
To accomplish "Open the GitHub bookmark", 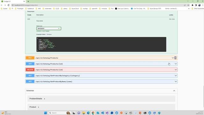I will coord(171,9).
